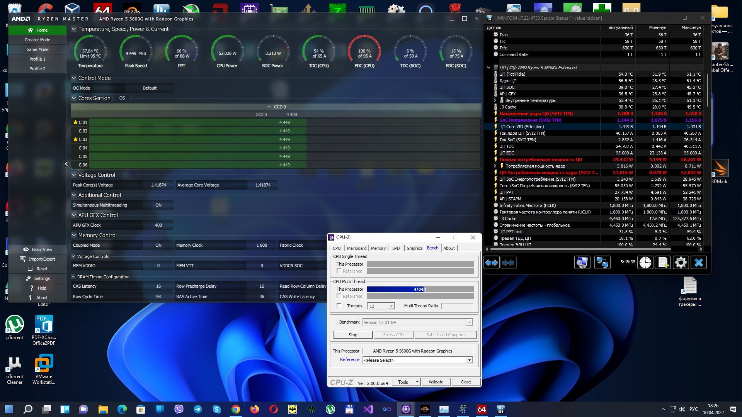Collapse the Voltage Control section
The image size is (742, 417).
[74, 175]
